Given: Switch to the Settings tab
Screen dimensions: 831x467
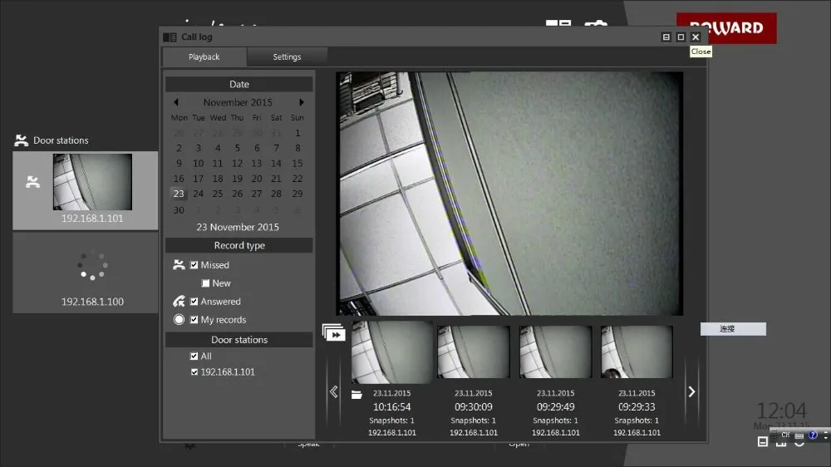Looking at the screenshot, I should (287, 57).
